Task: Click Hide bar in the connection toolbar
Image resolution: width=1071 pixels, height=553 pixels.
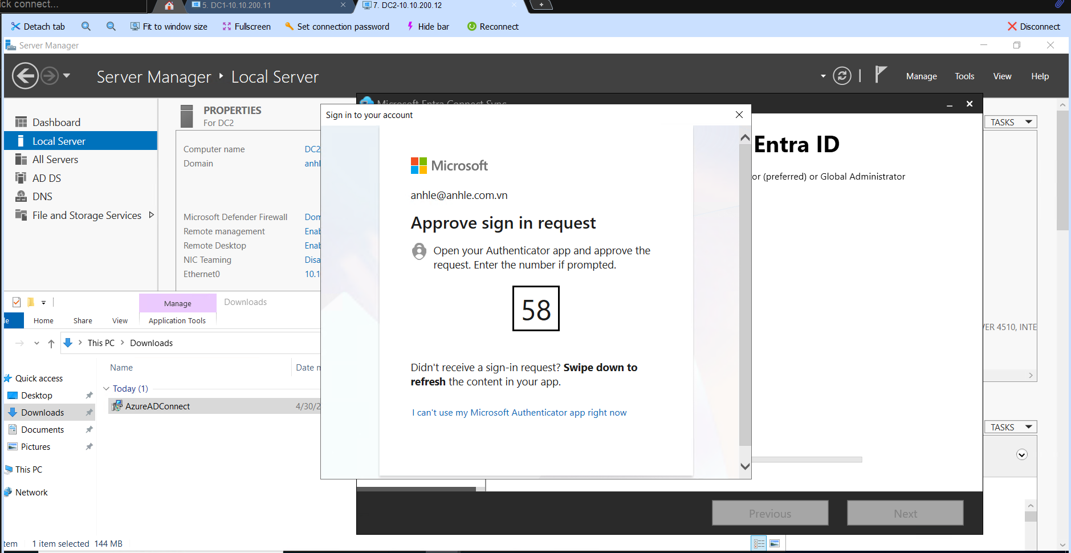Action: point(427,26)
